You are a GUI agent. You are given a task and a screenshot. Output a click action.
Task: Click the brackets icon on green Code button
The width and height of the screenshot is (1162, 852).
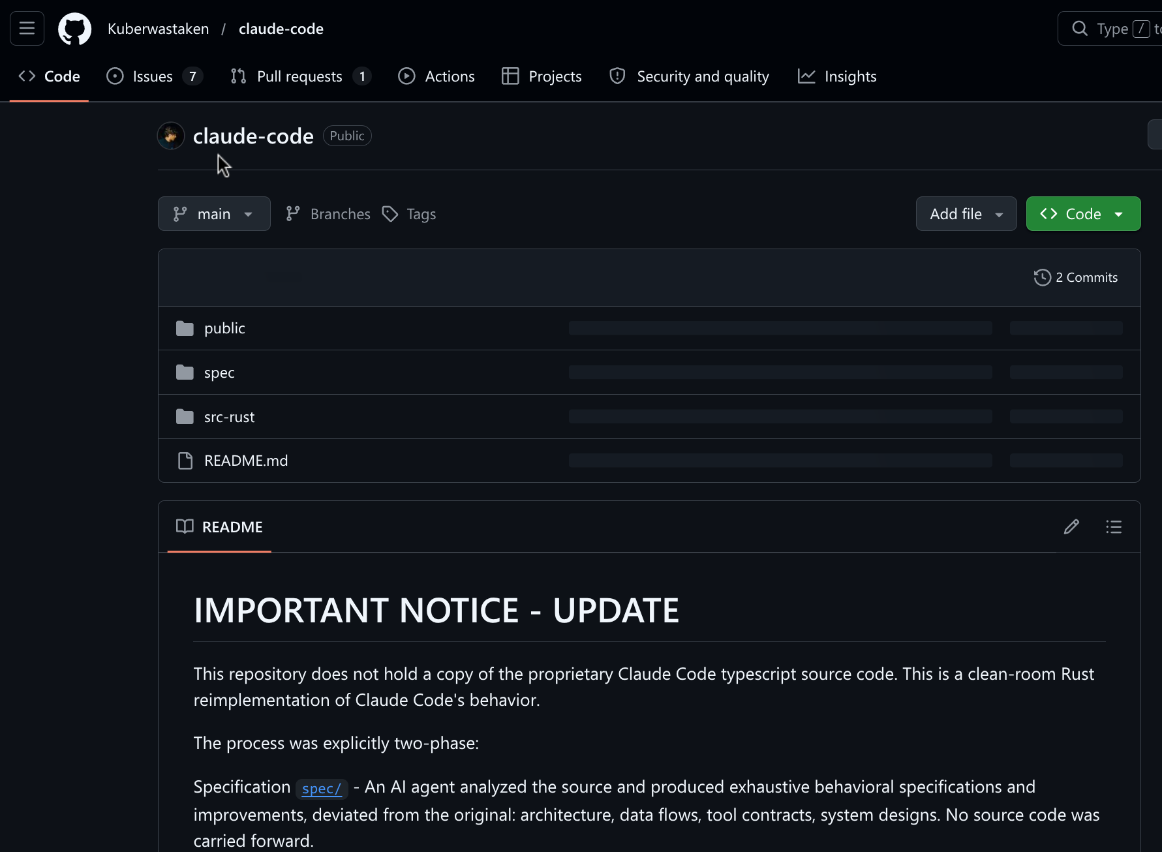tap(1048, 214)
